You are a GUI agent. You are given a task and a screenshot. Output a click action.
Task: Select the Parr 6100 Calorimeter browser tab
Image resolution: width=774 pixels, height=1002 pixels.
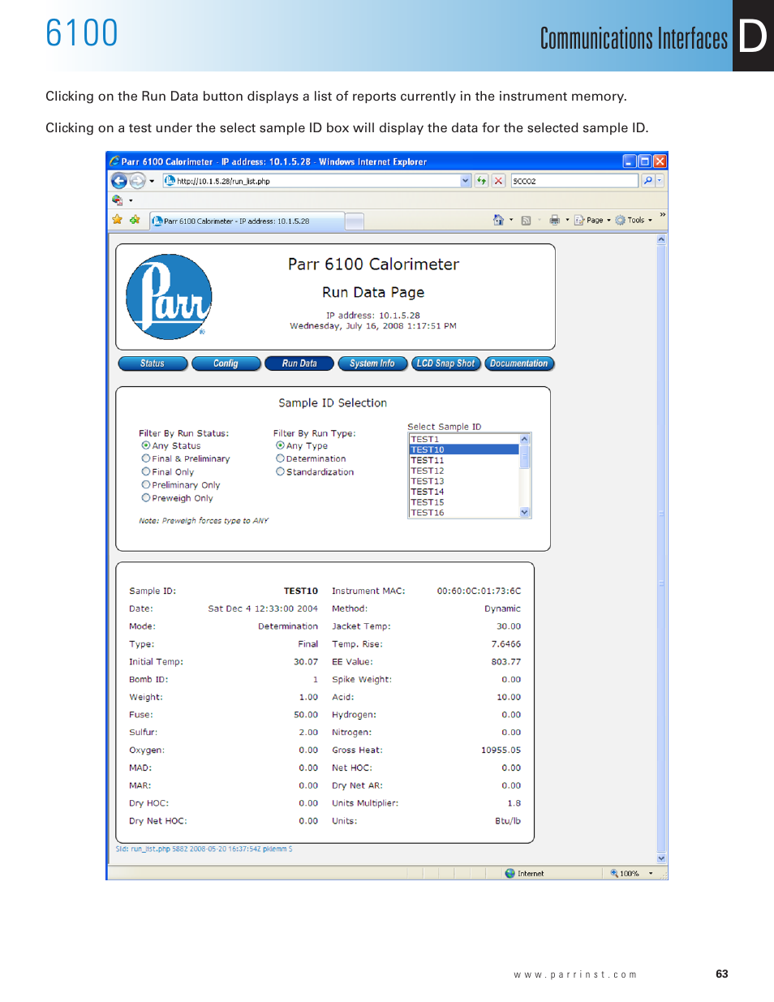pos(247,221)
